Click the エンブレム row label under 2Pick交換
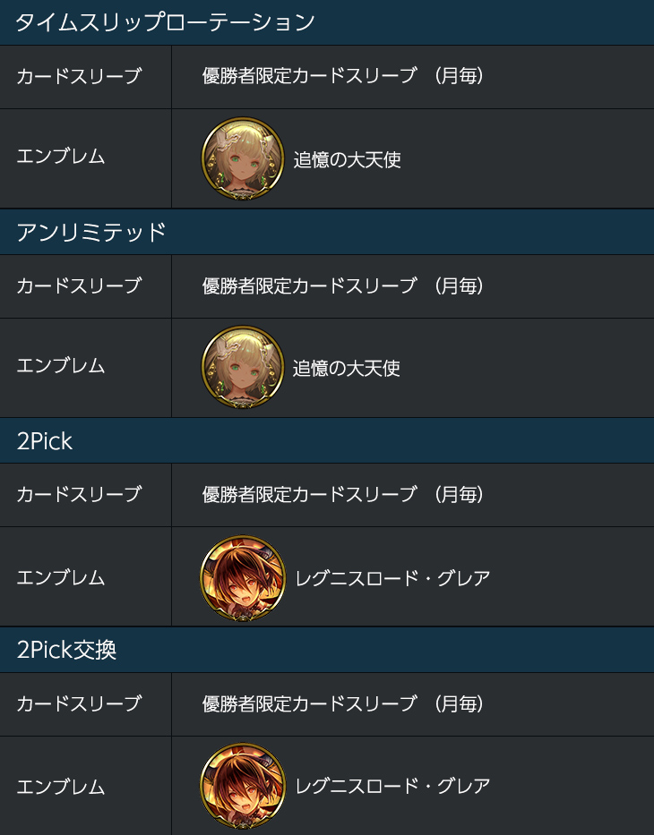This screenshot has height=835, width=654. point(61,787)
